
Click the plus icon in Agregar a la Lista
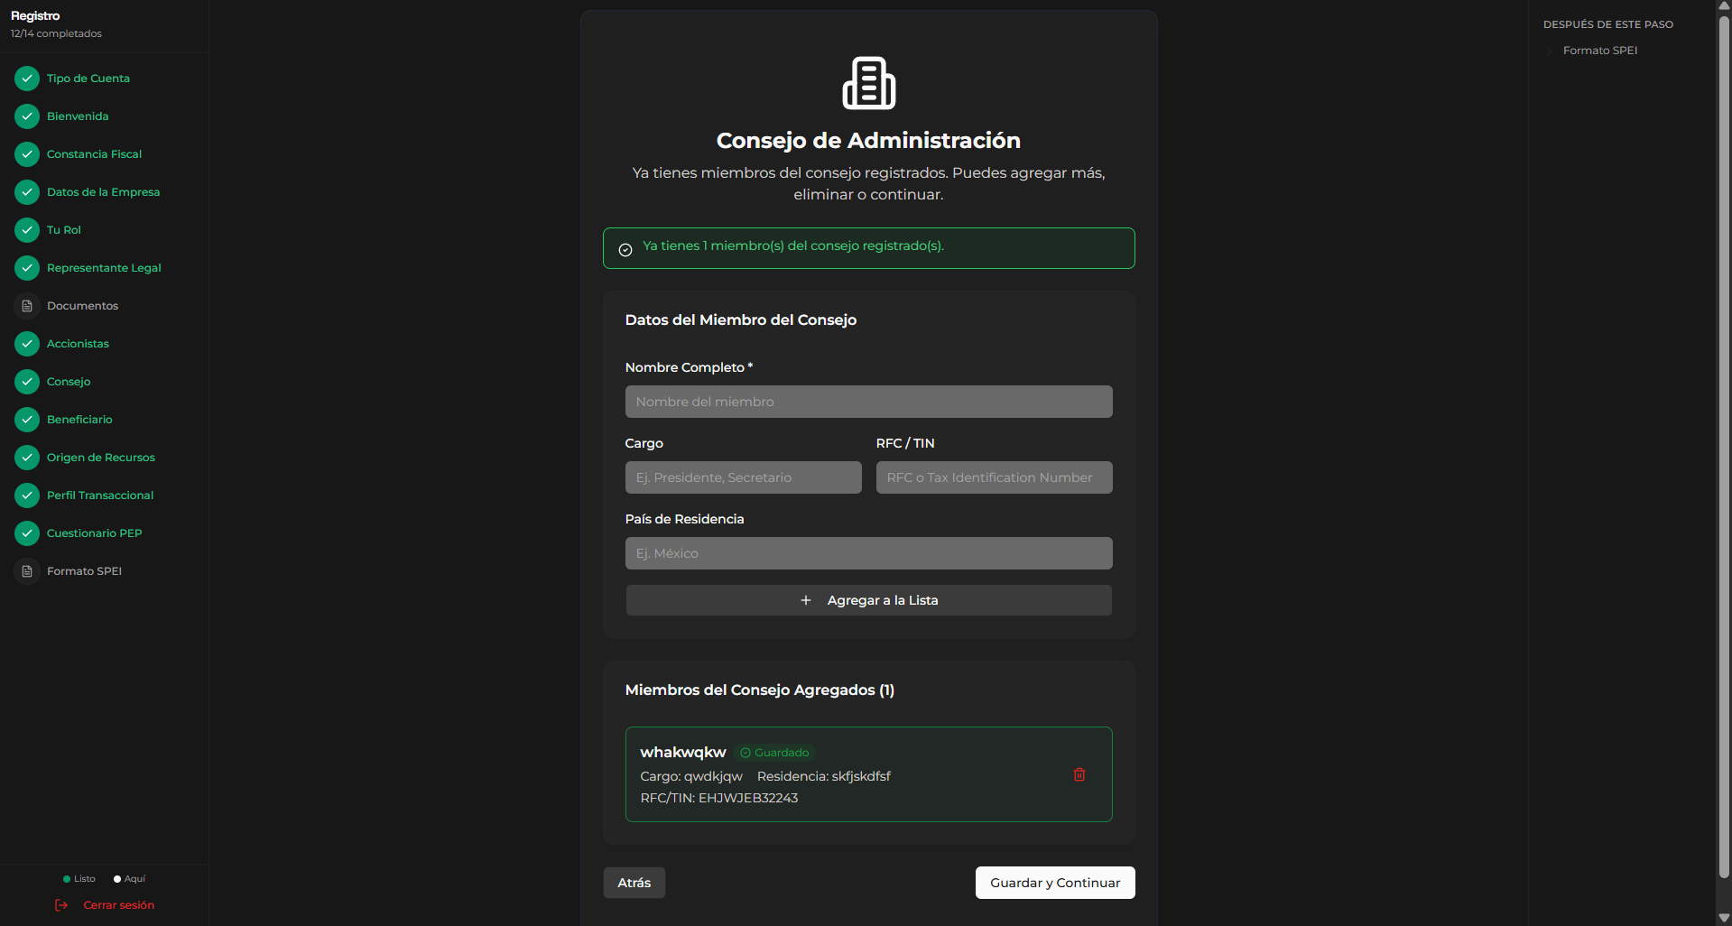tap(806, 600)
